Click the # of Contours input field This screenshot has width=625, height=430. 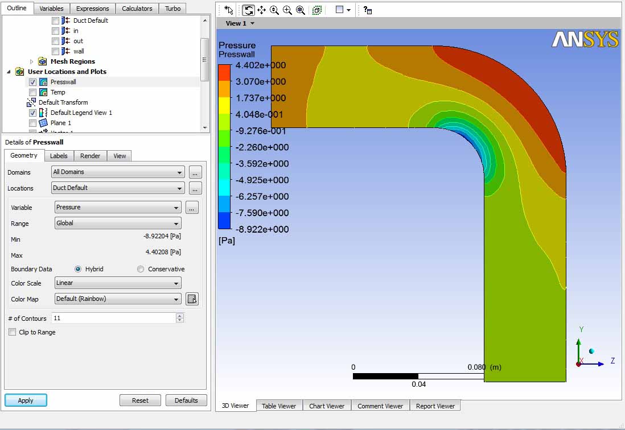coord(114,318)
